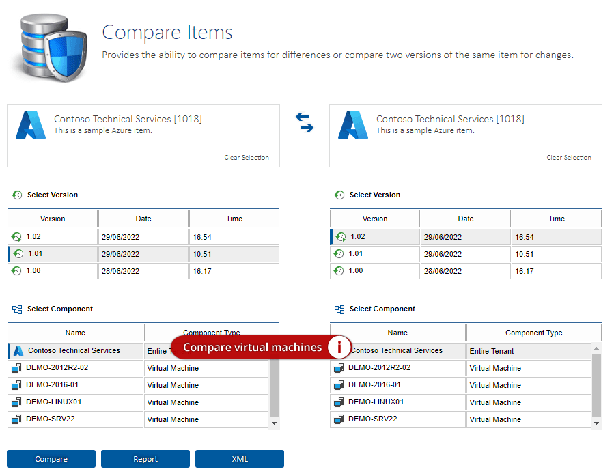
Task: Click version 1.01 icon in left table
Action: (18, 253)
